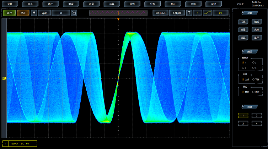Click the T trigger settings icon
This screenshot has width=268, height=149.
click(x=190, y=13)
